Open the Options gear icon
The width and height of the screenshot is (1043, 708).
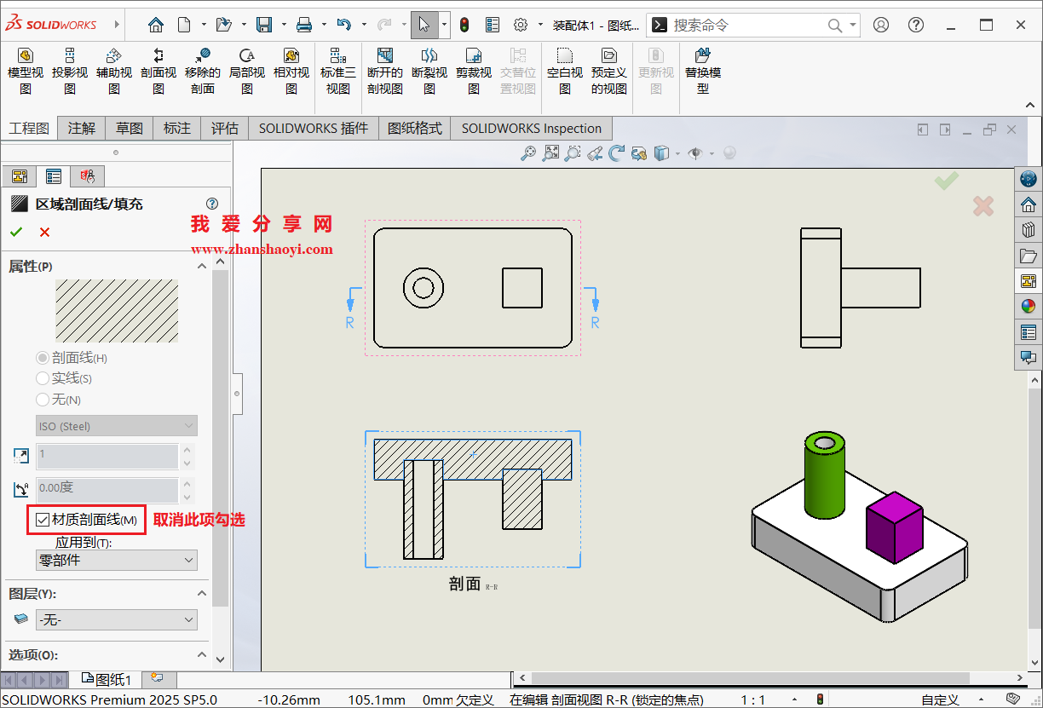tap(521, 25)
